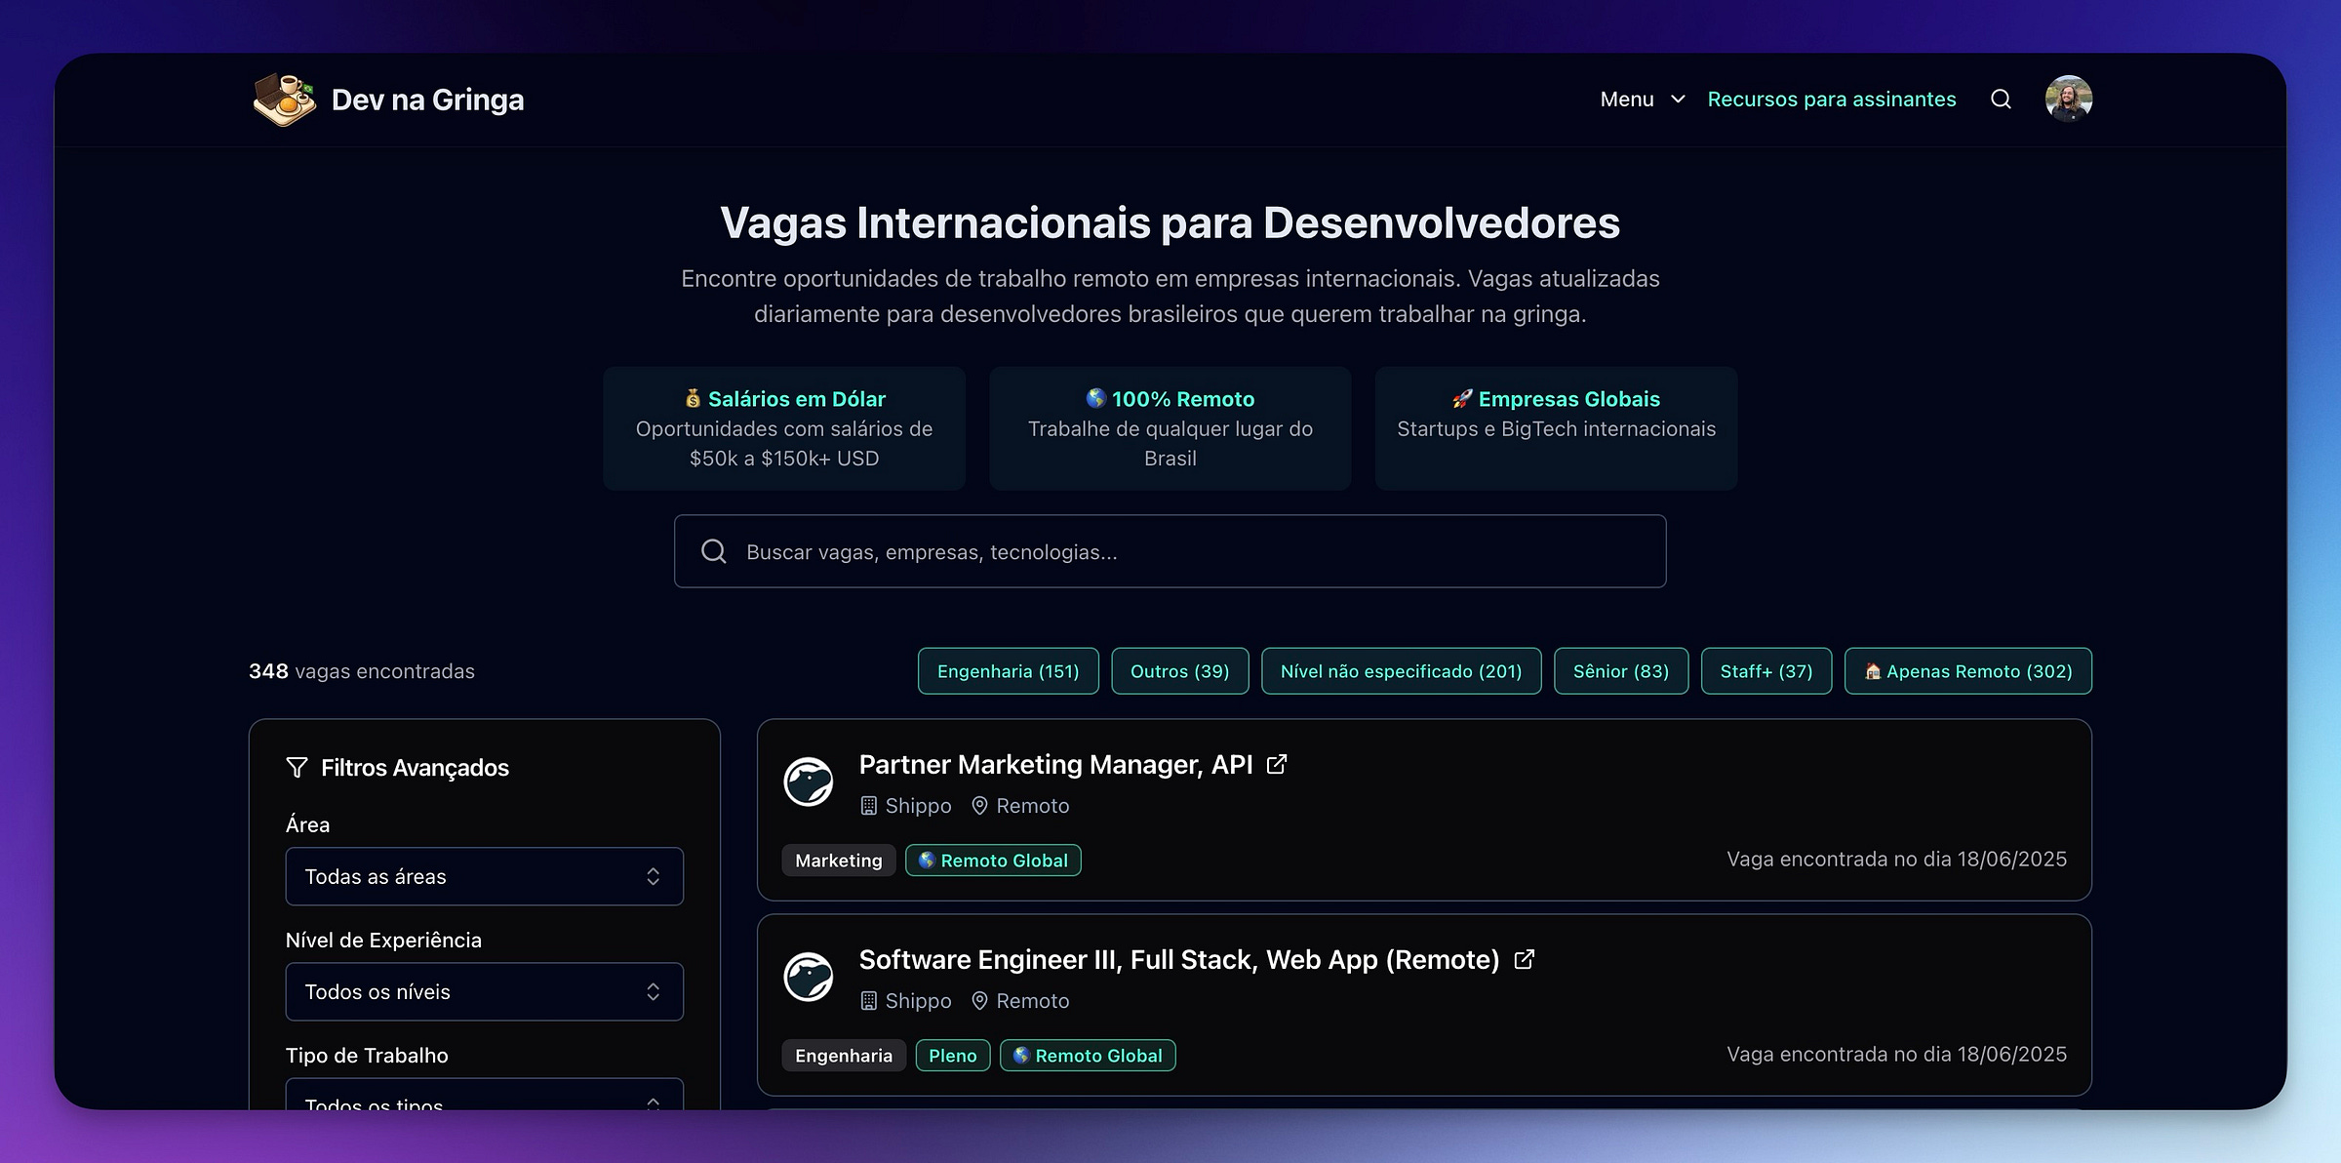Toggle the Staff+ (37) filter

1766,671
